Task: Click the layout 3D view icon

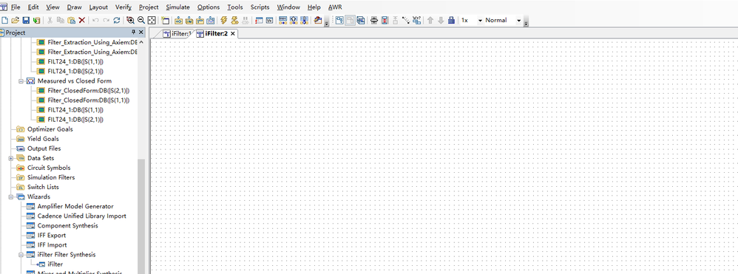Action: coord(361,20)
